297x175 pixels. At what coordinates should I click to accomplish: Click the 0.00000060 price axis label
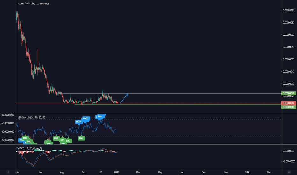point(288,47)
